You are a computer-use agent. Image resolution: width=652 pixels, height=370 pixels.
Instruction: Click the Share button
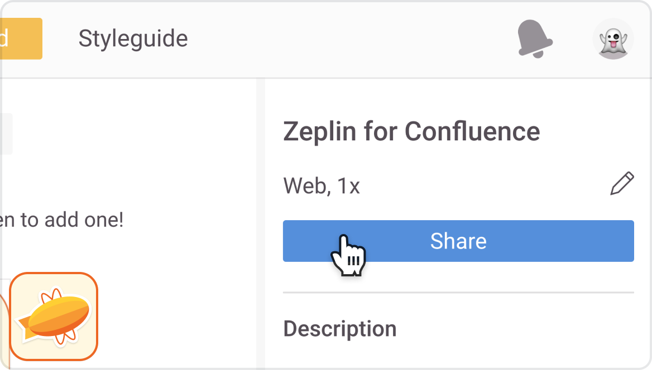(458, 241)
